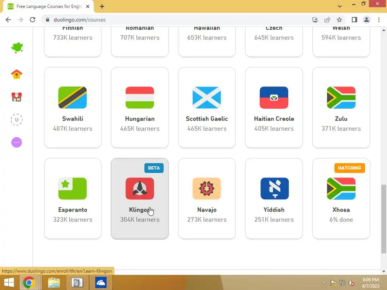Click the Yiddish course name

(x=274, y=210)
